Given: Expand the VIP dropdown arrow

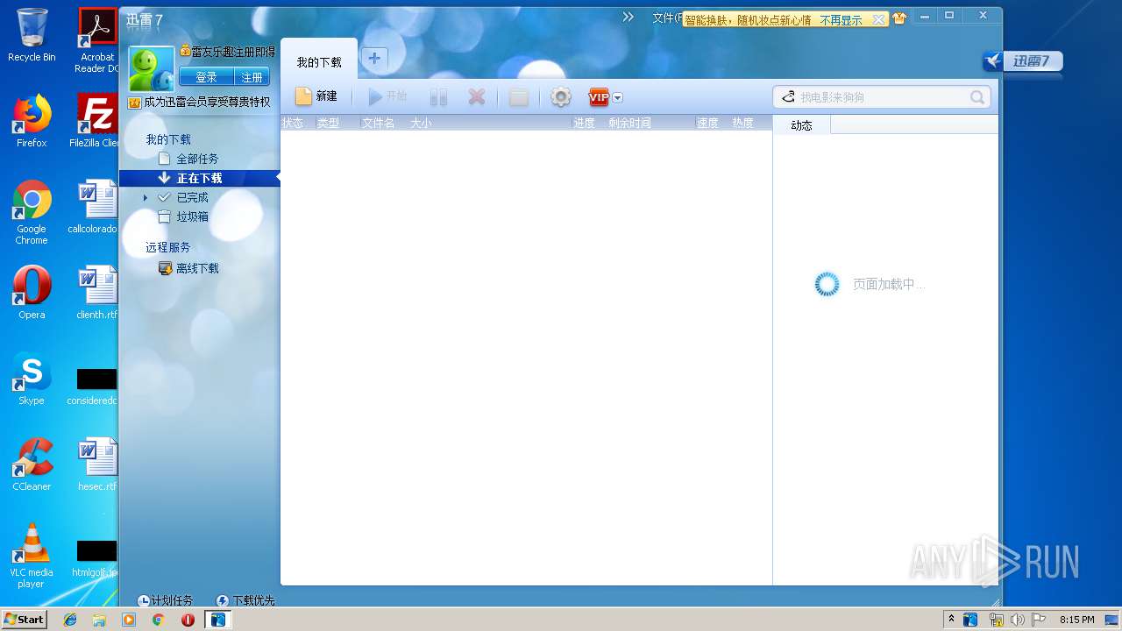Looking at the screenshot, I should tap(617, 98).
